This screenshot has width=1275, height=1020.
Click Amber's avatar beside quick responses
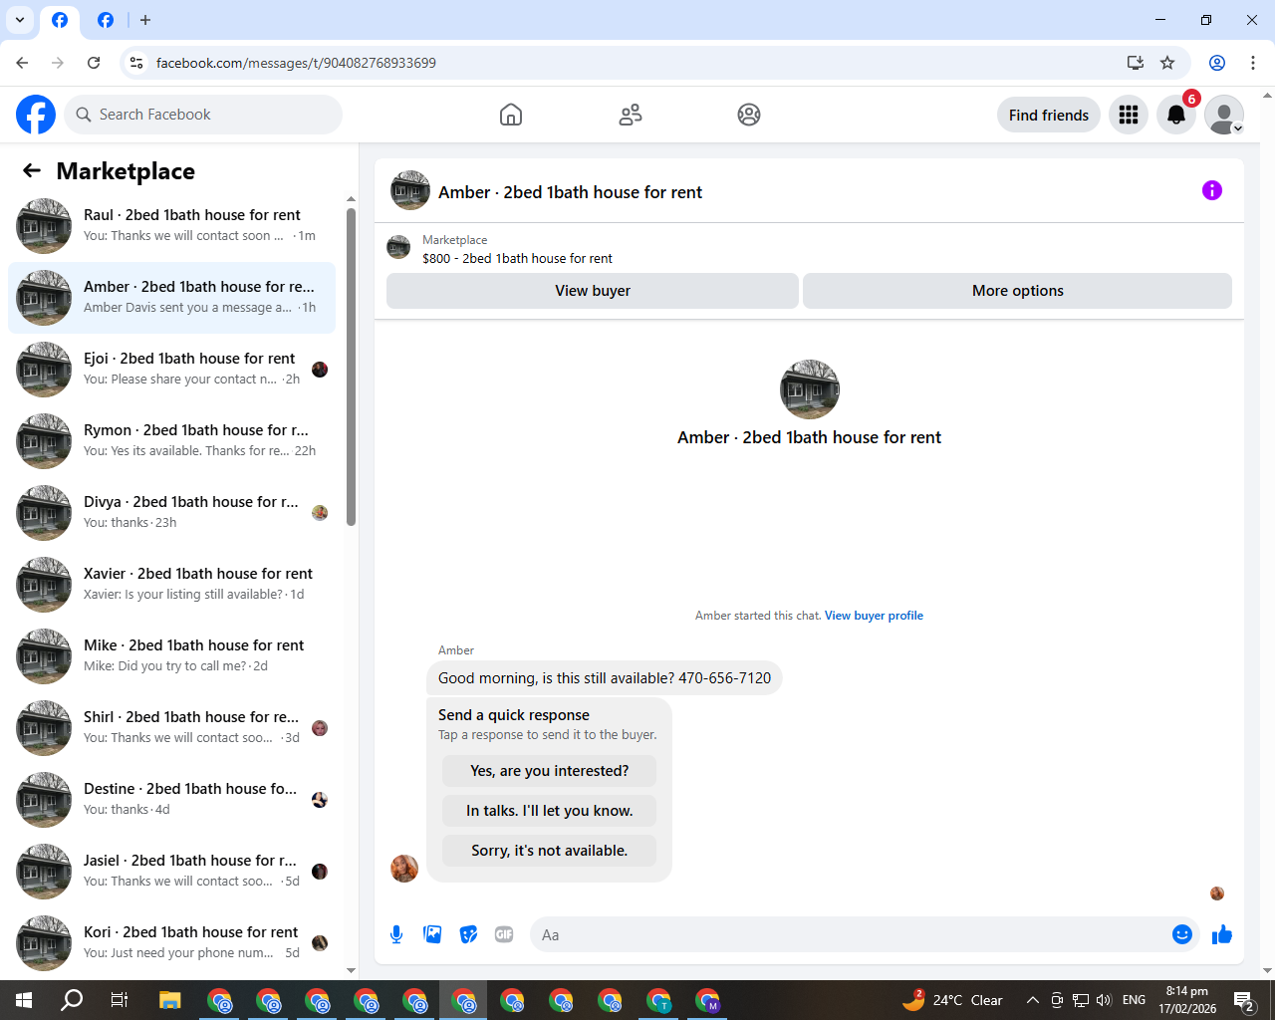click(x=404, y=869)
